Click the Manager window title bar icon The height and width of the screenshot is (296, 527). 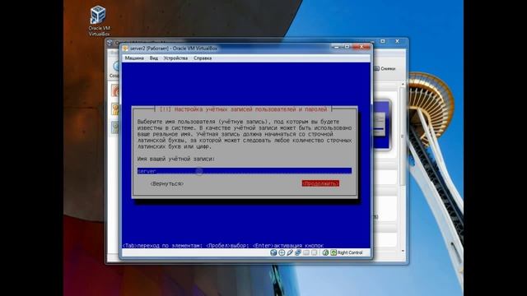[x=110, y=43]
